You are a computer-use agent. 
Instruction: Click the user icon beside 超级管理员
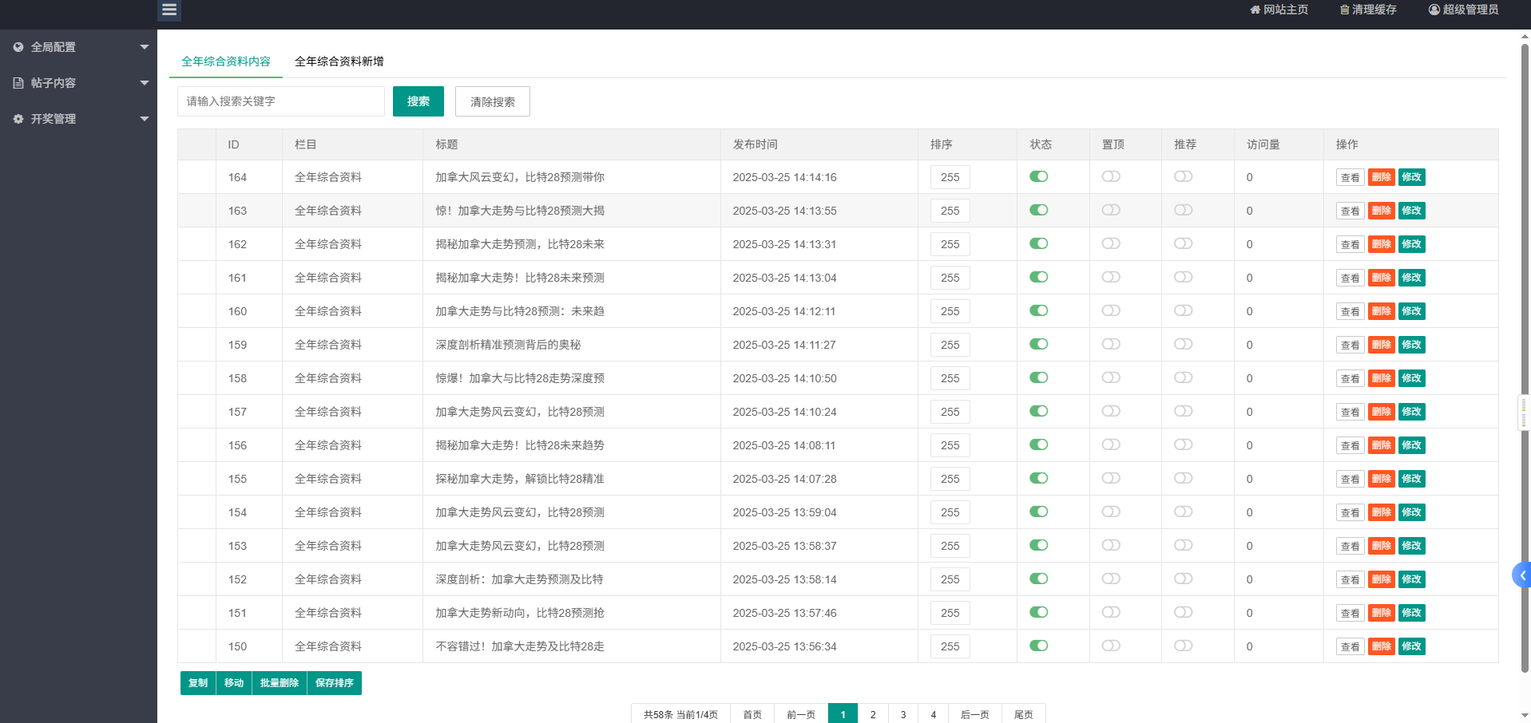click(x=1434, y=10)
